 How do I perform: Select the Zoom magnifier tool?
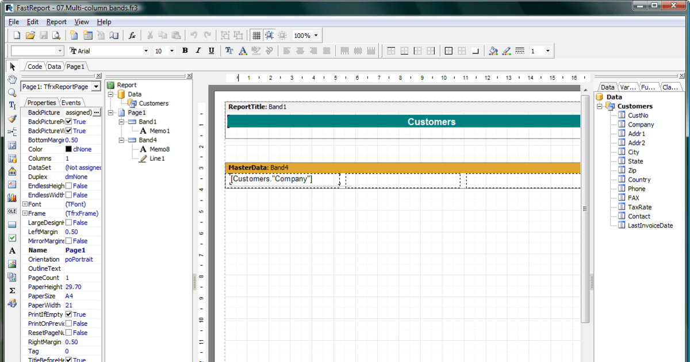[x=12, y=93]
